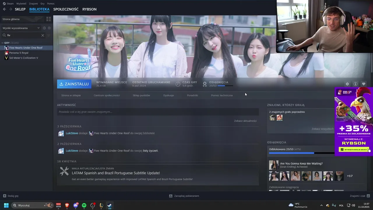Click the play time clock icon
This screenshot has width=373, height=210.
point(178,84)
